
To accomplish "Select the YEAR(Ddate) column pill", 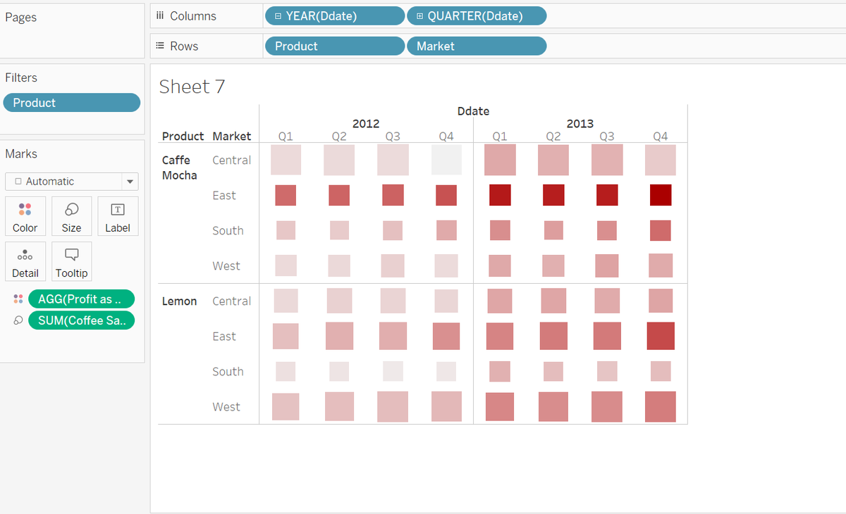I will [335, 15].
